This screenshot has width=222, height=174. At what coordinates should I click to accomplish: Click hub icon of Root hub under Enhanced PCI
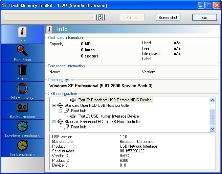coord(67,127)
